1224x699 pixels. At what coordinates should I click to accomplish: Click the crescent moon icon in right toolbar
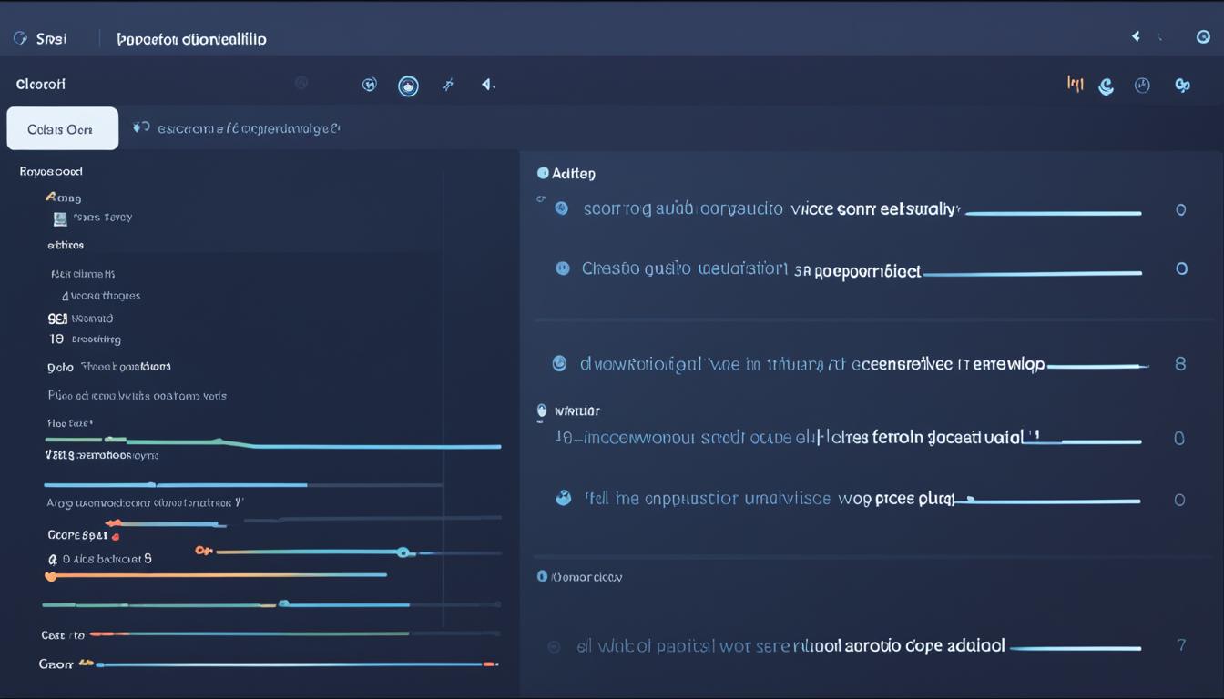pyautogui.click(x=1107, y=86)
